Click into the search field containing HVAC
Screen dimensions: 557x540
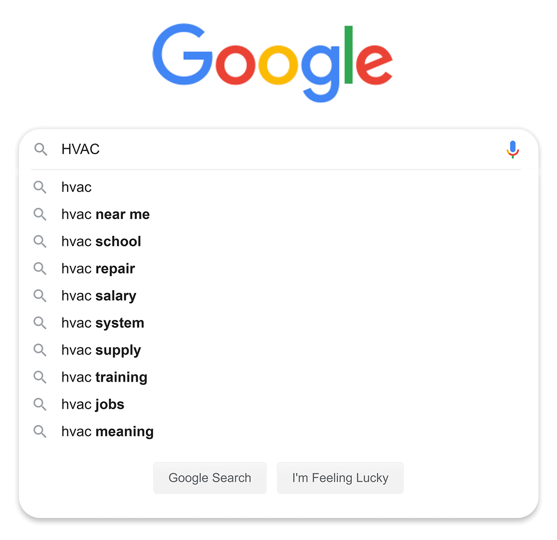pyautogui.click(x=278, y=149)
